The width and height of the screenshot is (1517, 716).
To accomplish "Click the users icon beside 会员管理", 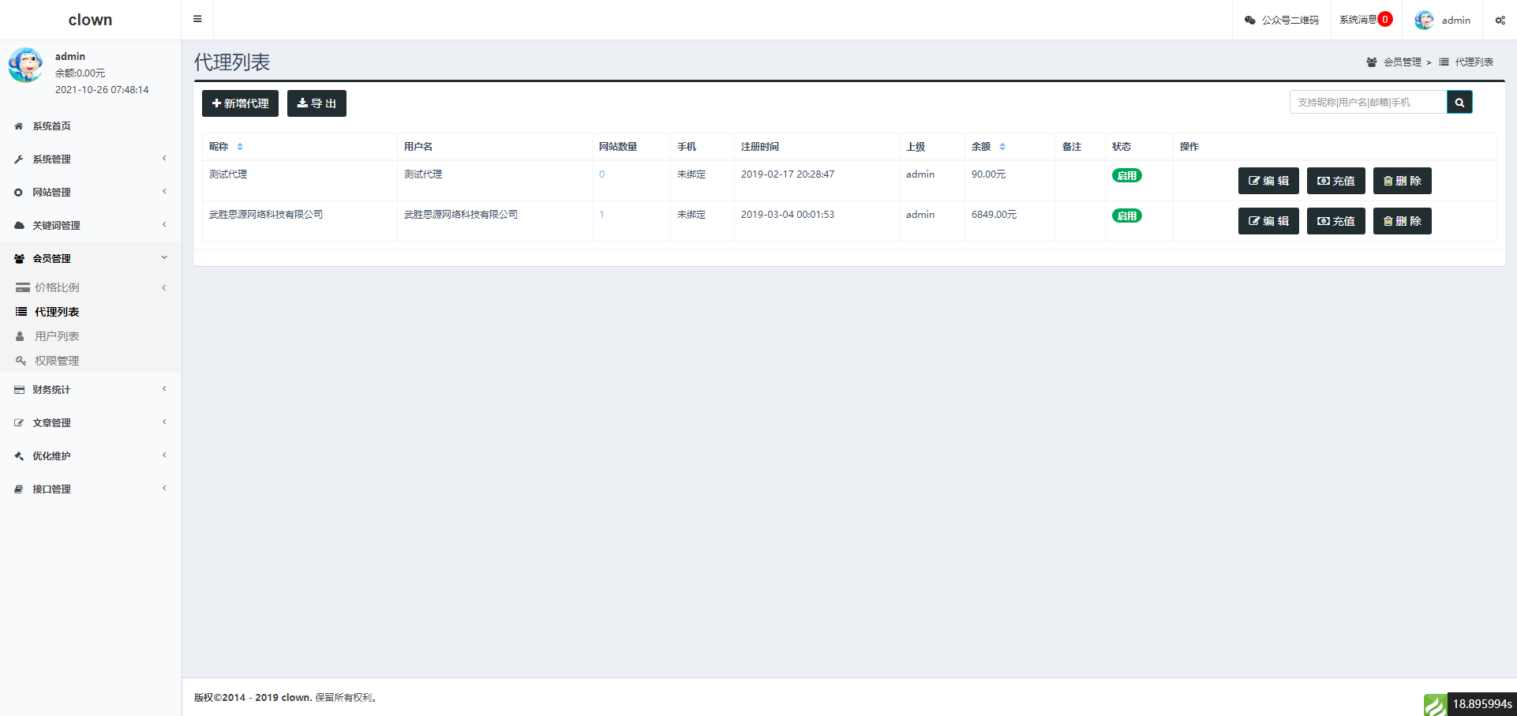I will 19,259.
